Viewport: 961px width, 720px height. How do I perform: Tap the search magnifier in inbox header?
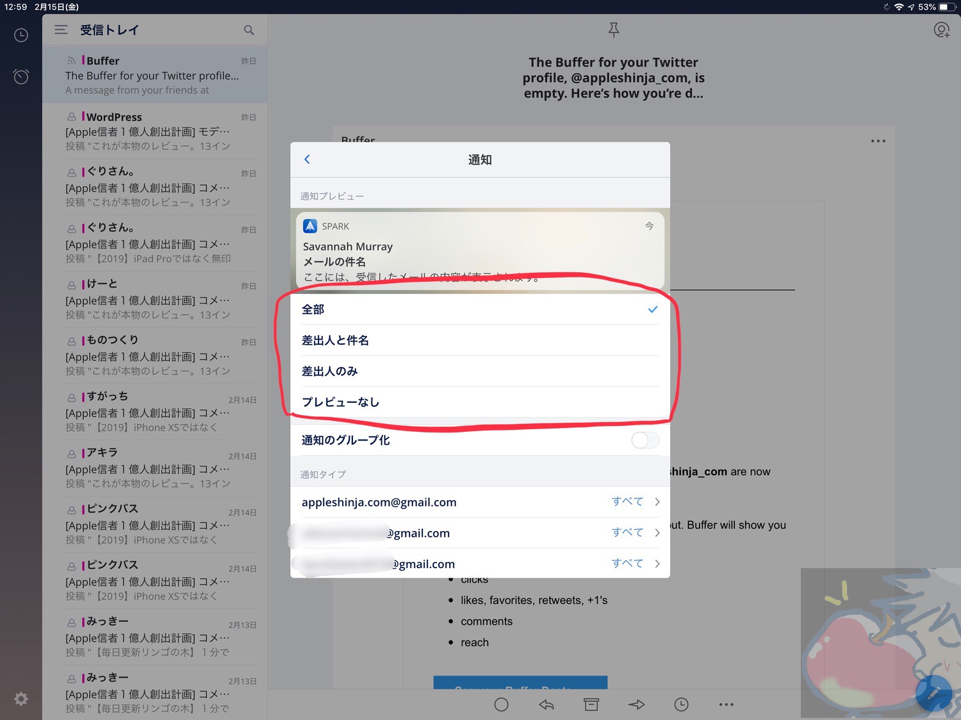249,30
